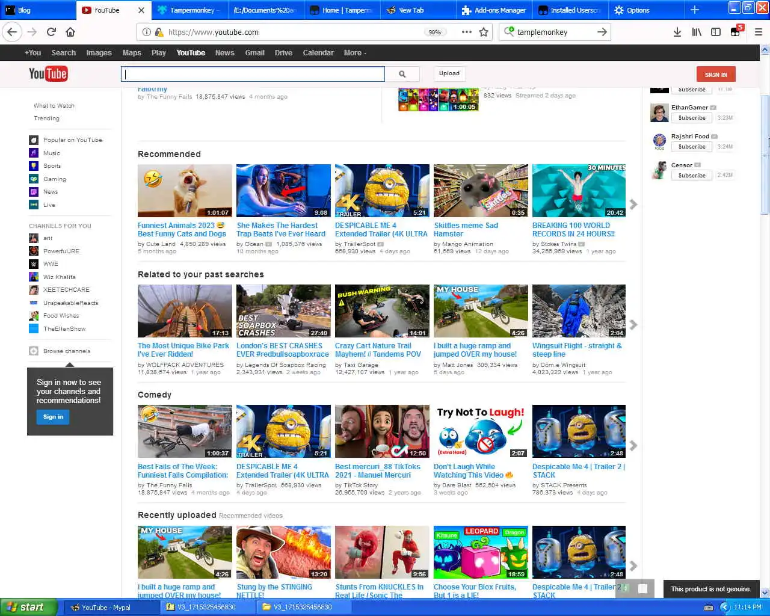The width and height of the screenshot is (770, 616).
Task: Open Funniest Animals 2023 video thumbnail
Action: (x=185, y=191)
